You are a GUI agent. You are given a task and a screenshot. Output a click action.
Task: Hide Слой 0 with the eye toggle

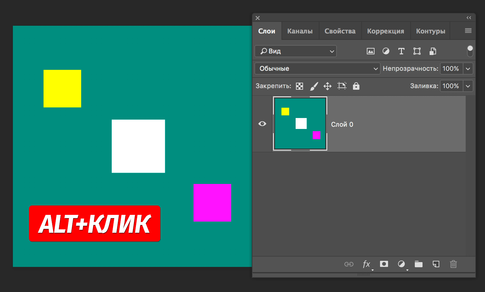tap(262, 124)
